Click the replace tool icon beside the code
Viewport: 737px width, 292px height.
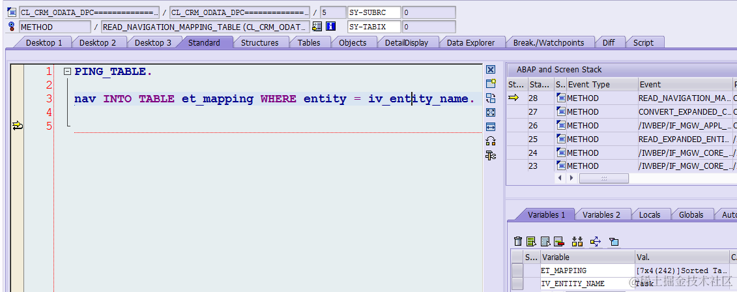tap(491, 98)
